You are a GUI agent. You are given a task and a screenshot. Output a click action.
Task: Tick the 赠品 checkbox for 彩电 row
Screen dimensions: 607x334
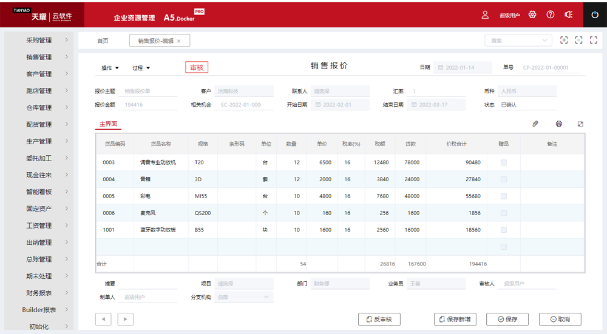click(504, 196)
